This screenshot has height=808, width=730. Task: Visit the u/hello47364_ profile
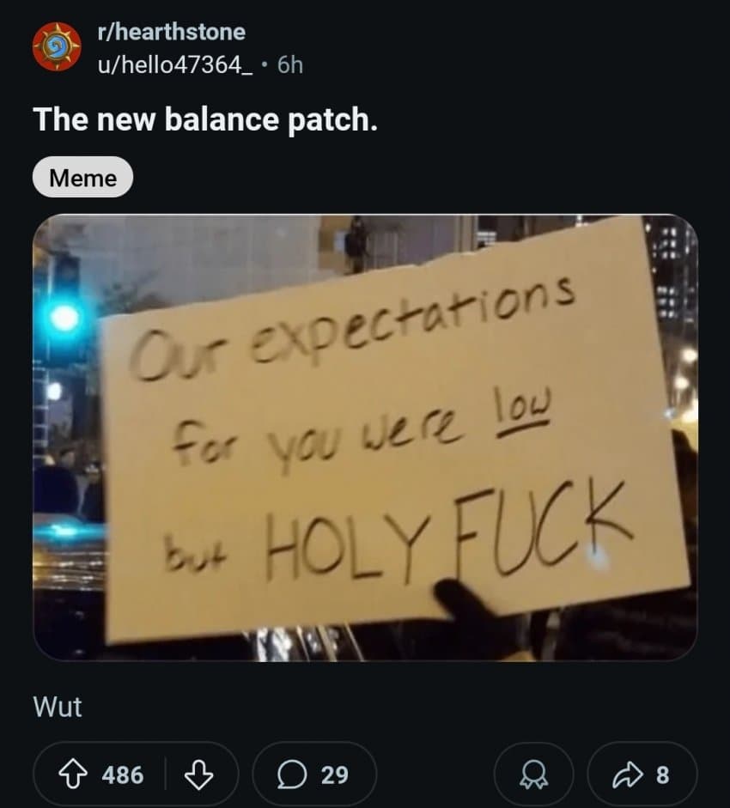point(176,64)
